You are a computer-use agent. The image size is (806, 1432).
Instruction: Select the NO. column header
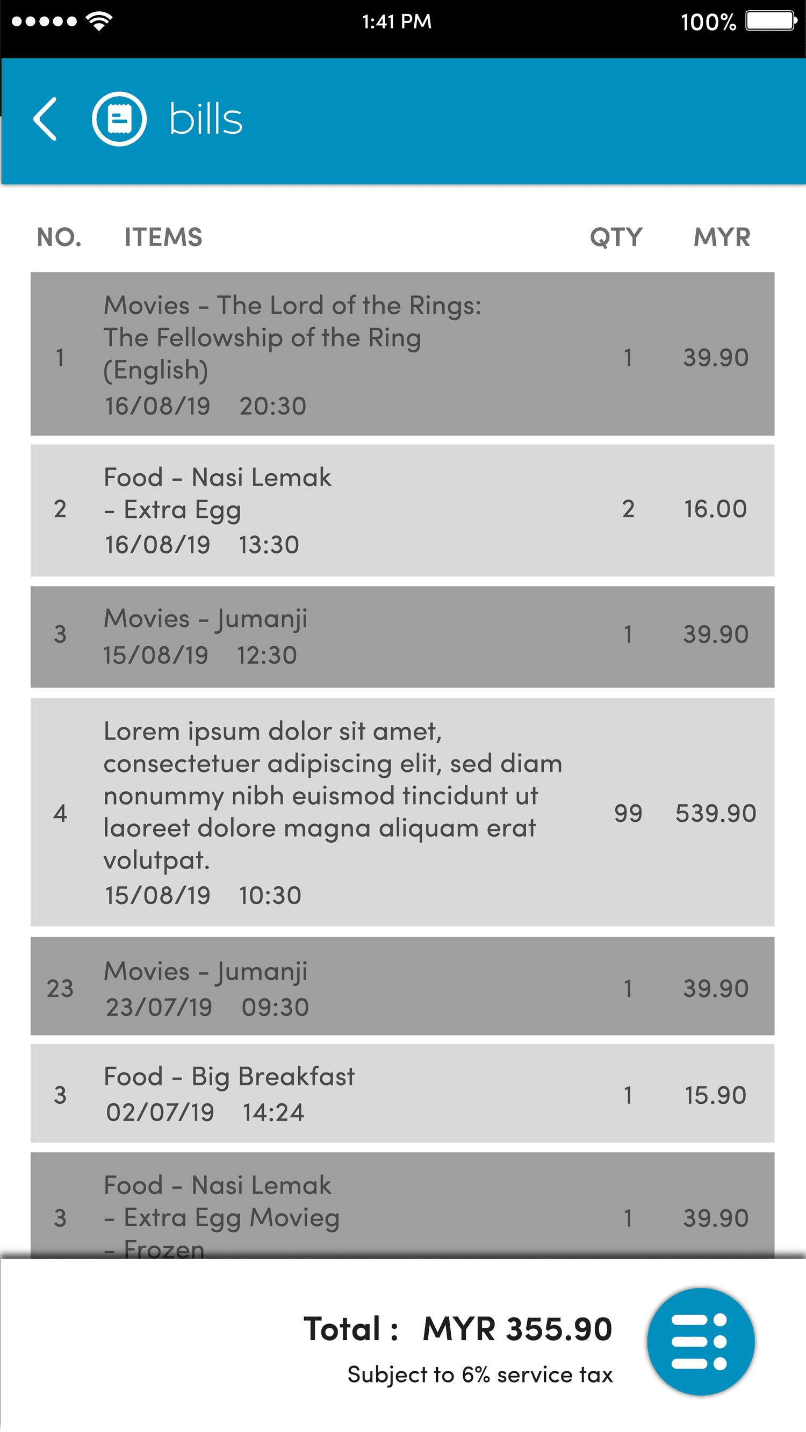(x=59, y=237)
